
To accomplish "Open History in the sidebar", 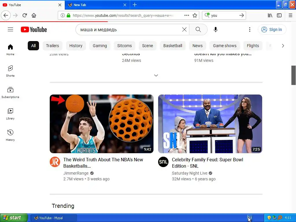I will tap(10, 135).
